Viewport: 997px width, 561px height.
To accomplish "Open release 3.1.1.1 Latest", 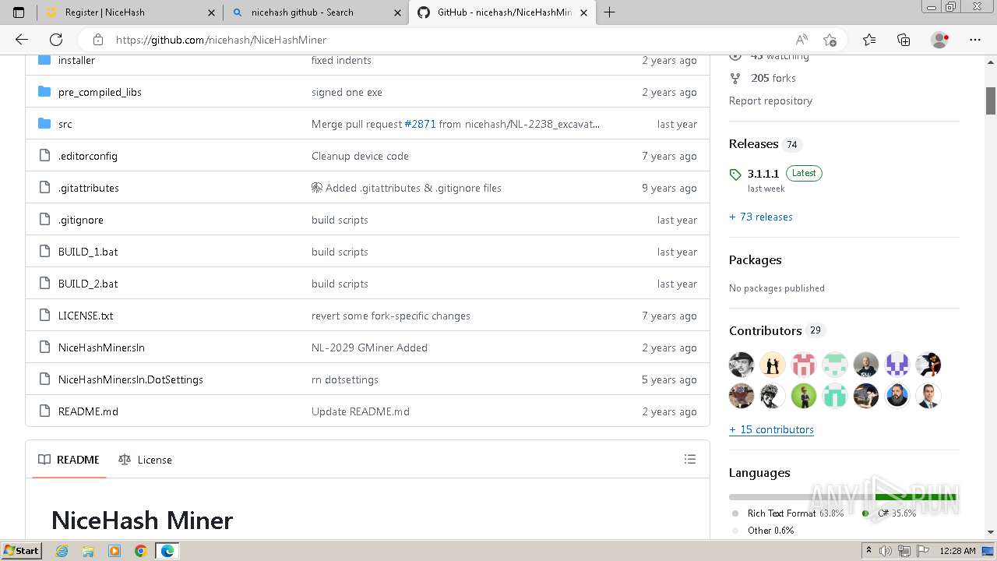I will [x=776, y=174].
